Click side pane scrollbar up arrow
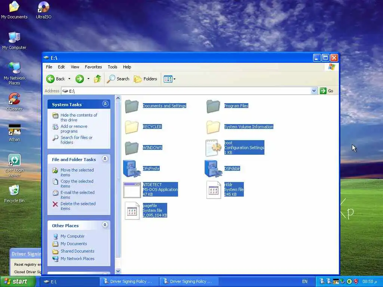383x287 pixels. pos(118,98)
